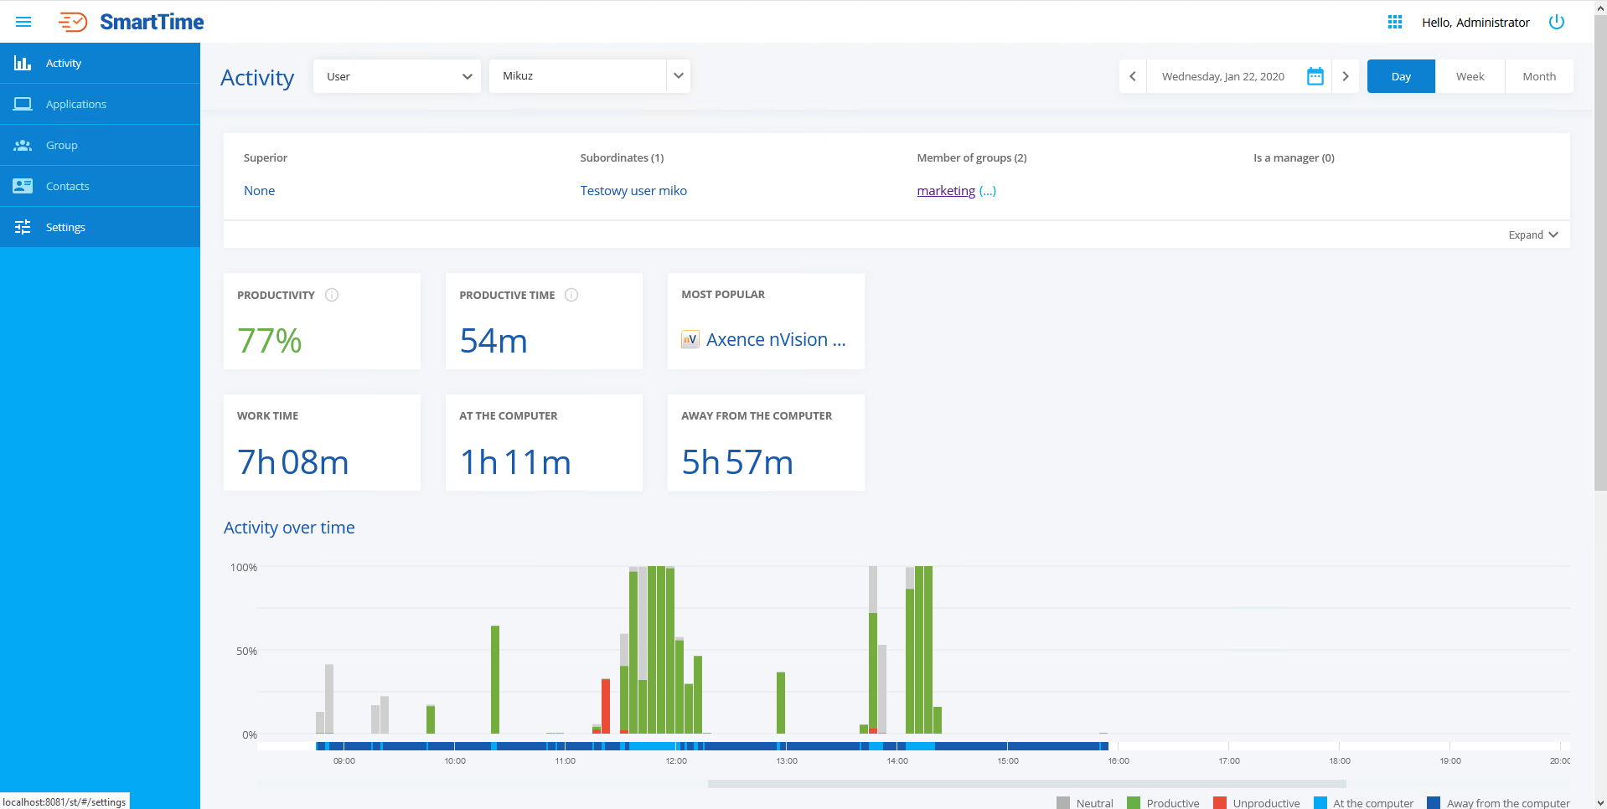Expand the user details panel

(1532, 235)
